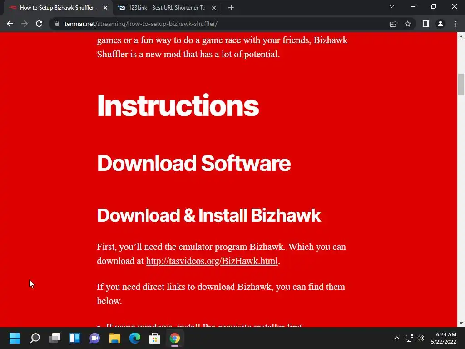Open the network status tray icon
The image size is (465, 349).
click(x=410, y=338)
